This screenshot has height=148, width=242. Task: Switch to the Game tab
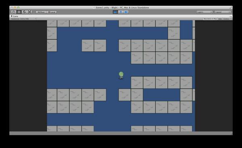[x=15, y=16]
